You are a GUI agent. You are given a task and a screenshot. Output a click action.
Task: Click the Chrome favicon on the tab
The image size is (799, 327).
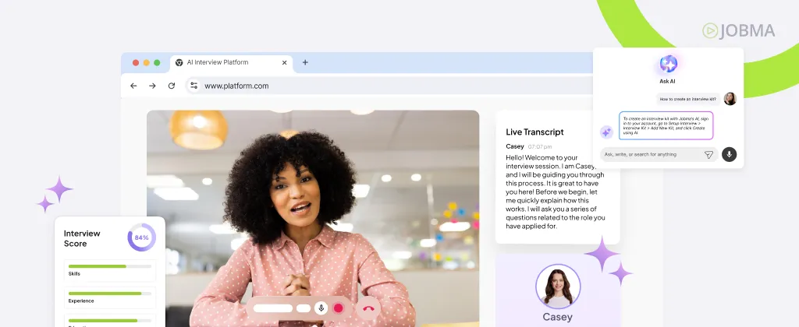[x=179, y=62]
